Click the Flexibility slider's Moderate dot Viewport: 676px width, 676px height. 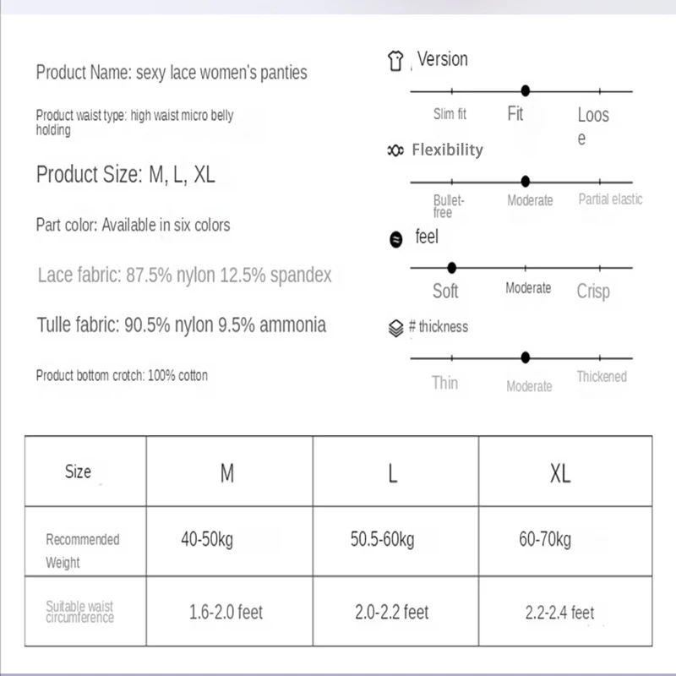point(526,181)
